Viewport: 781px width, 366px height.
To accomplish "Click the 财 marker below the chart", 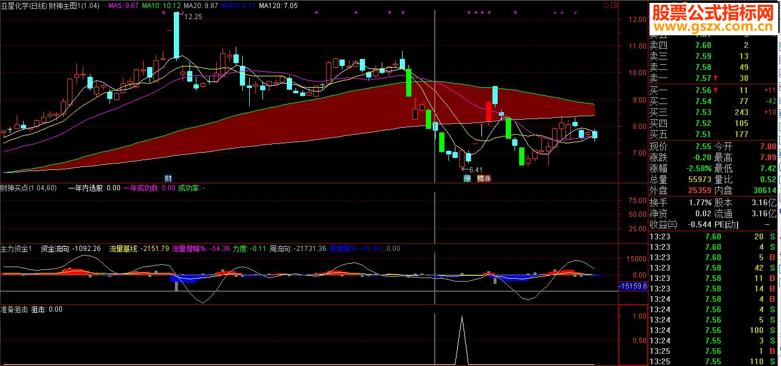I will 169,178.
